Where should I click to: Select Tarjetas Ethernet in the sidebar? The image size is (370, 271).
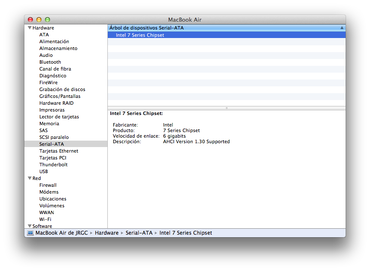pyautogui.click(x=59, y=151)
